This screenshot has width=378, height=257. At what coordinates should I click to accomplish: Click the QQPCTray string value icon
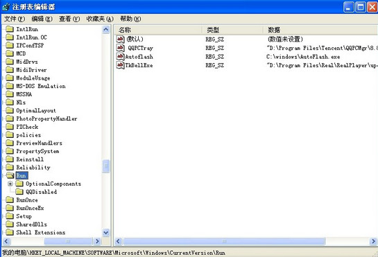click(120, 48)
